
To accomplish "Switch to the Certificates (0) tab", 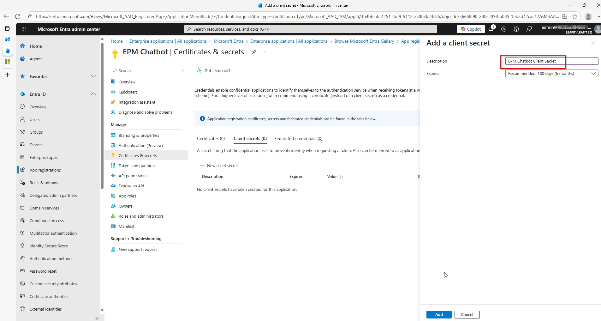I will click(x=211, y=138).
